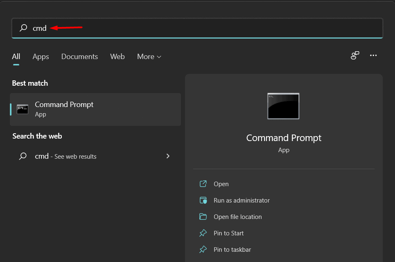This screenshot has width=395, height=262.
Task: Switch to the Documents tab
Action: pyautogui.click(x=79, y=57)
